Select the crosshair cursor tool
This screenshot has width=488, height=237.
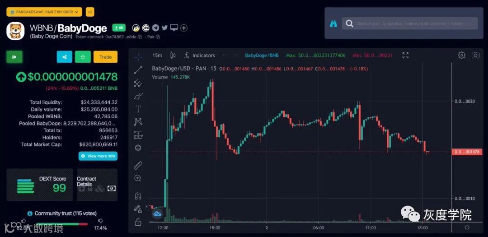click(138, 56)
